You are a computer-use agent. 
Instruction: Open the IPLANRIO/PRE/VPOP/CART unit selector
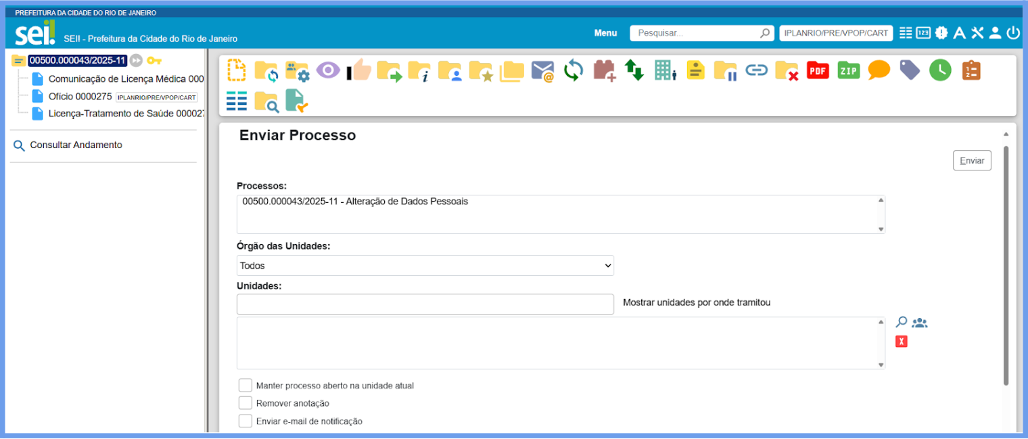click(836, 33)
